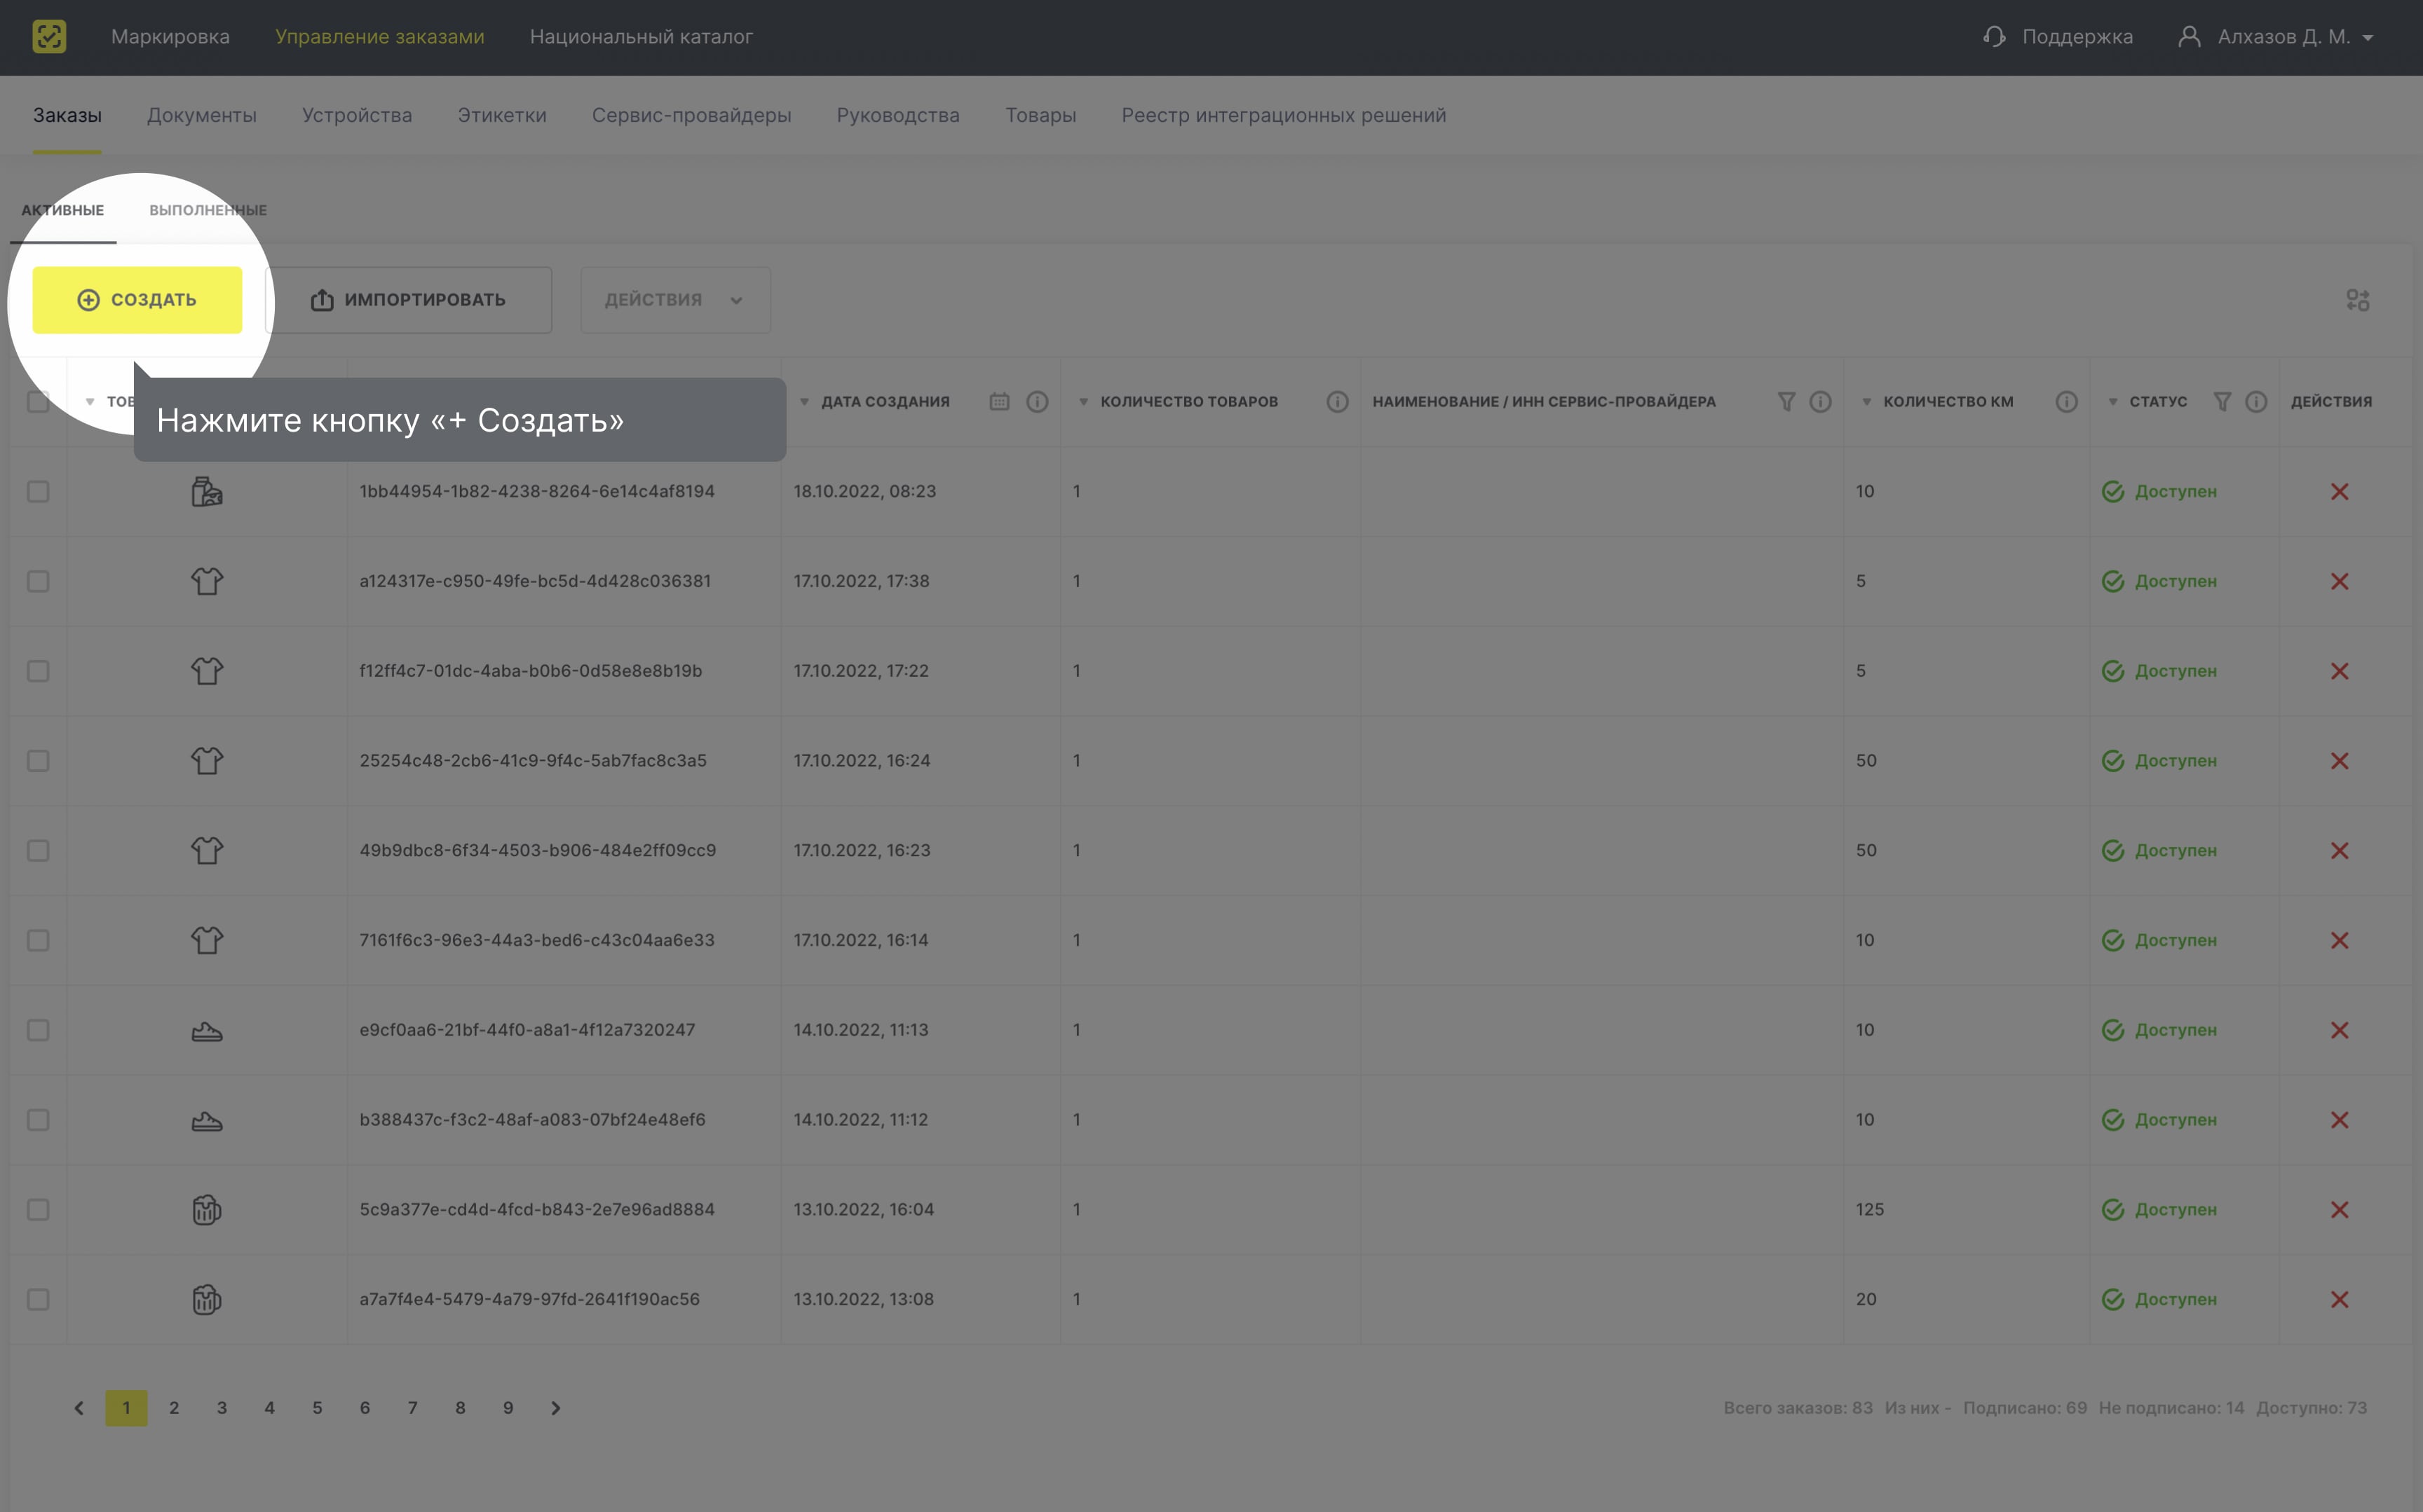Switch to the Этикетки tab
This screenshot has height=1512, width=2423.
(502, 115)
